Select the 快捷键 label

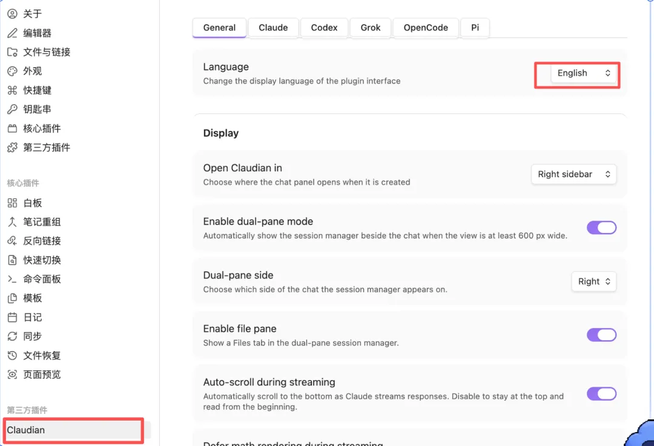click(37, 90)
